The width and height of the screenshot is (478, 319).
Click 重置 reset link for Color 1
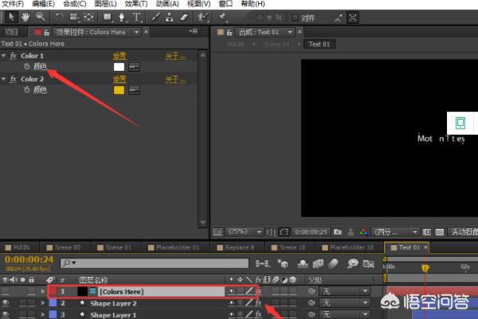point(119,56)
